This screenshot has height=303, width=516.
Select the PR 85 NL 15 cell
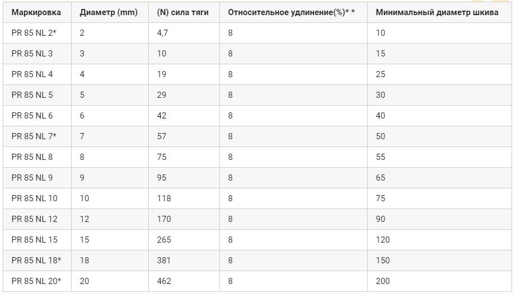(37, 240)
